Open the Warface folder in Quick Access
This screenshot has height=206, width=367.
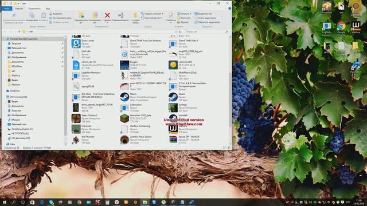click(x=14, y=76)
